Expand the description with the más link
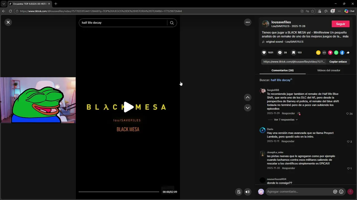This screenshot has width=357, height=200. tap(346, 36)
